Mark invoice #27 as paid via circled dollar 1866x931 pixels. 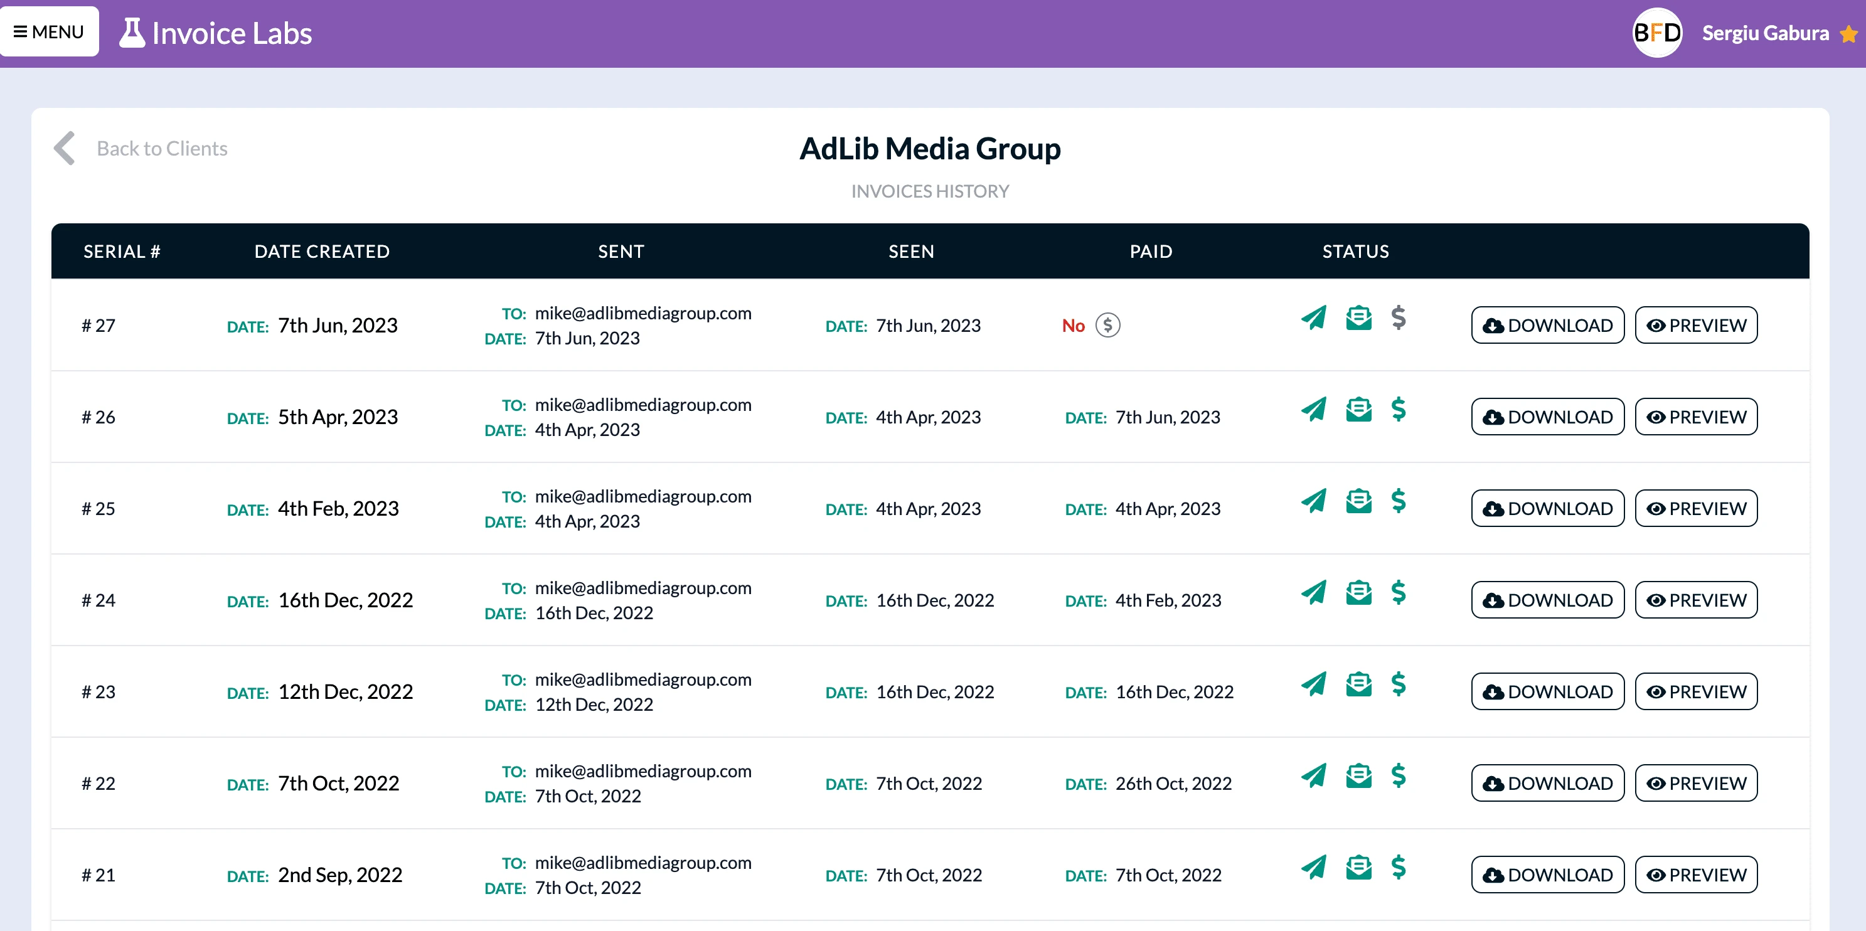point(1107,326)
